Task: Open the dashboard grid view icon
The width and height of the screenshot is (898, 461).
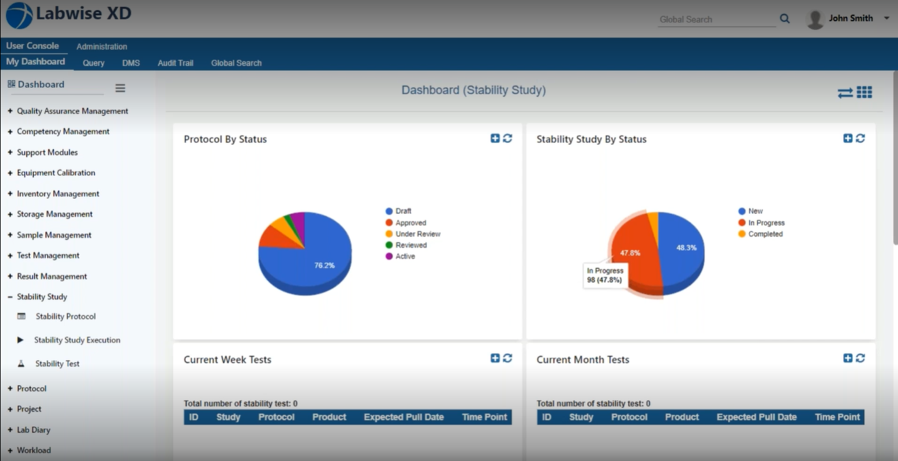Action: click(x=865, y=92)
